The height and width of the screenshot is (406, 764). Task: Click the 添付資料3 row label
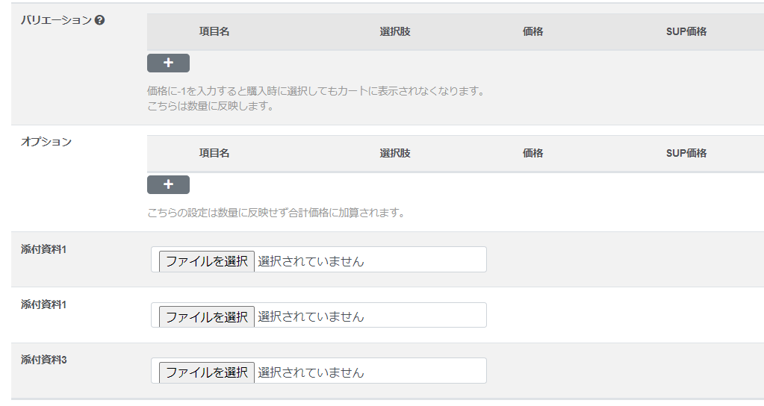pos(44,360)
